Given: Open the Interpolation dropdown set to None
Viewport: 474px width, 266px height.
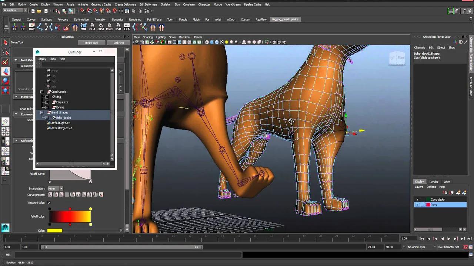Looking at the screenshot, I should (x=55, y=188).
